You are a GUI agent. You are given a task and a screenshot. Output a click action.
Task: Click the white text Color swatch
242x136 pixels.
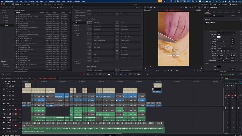pos(219,37)
